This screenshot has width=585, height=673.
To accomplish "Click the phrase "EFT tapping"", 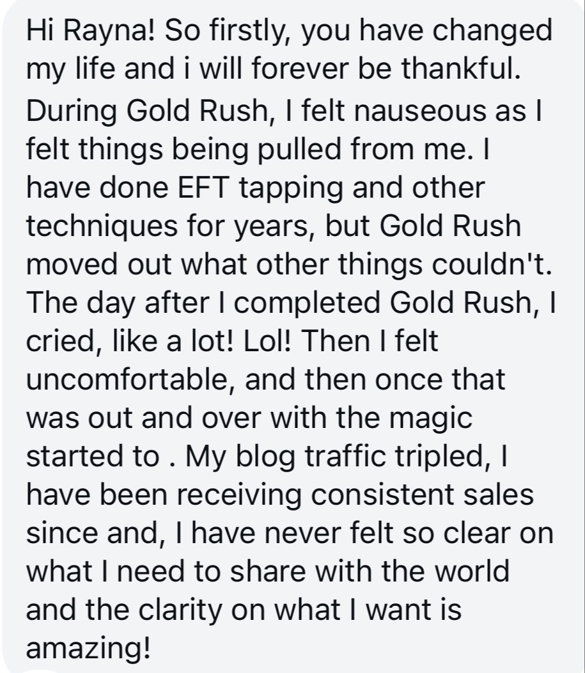I will [x=260, y=188].
